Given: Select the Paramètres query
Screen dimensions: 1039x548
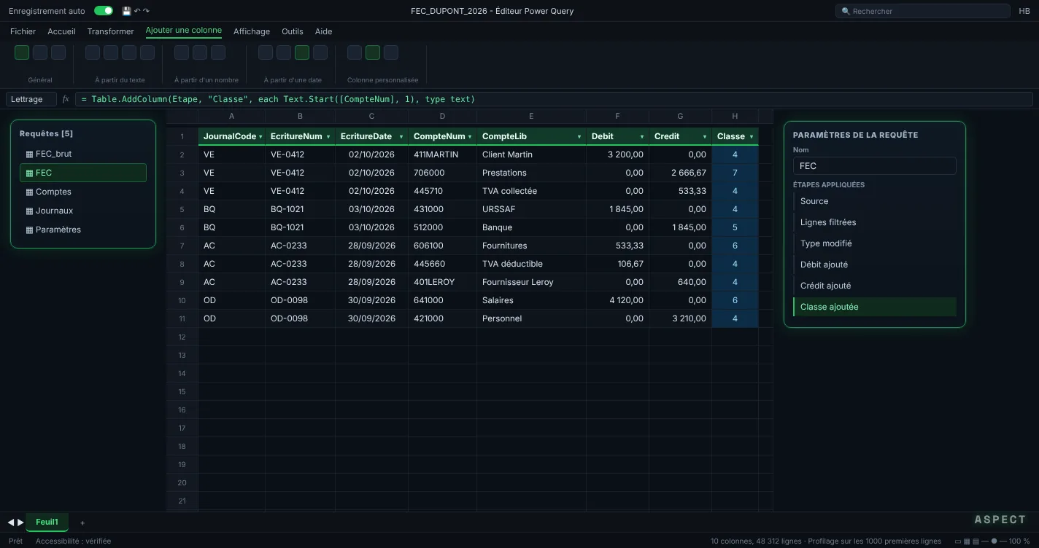Looking at the screenshot, I should [83, 230].
